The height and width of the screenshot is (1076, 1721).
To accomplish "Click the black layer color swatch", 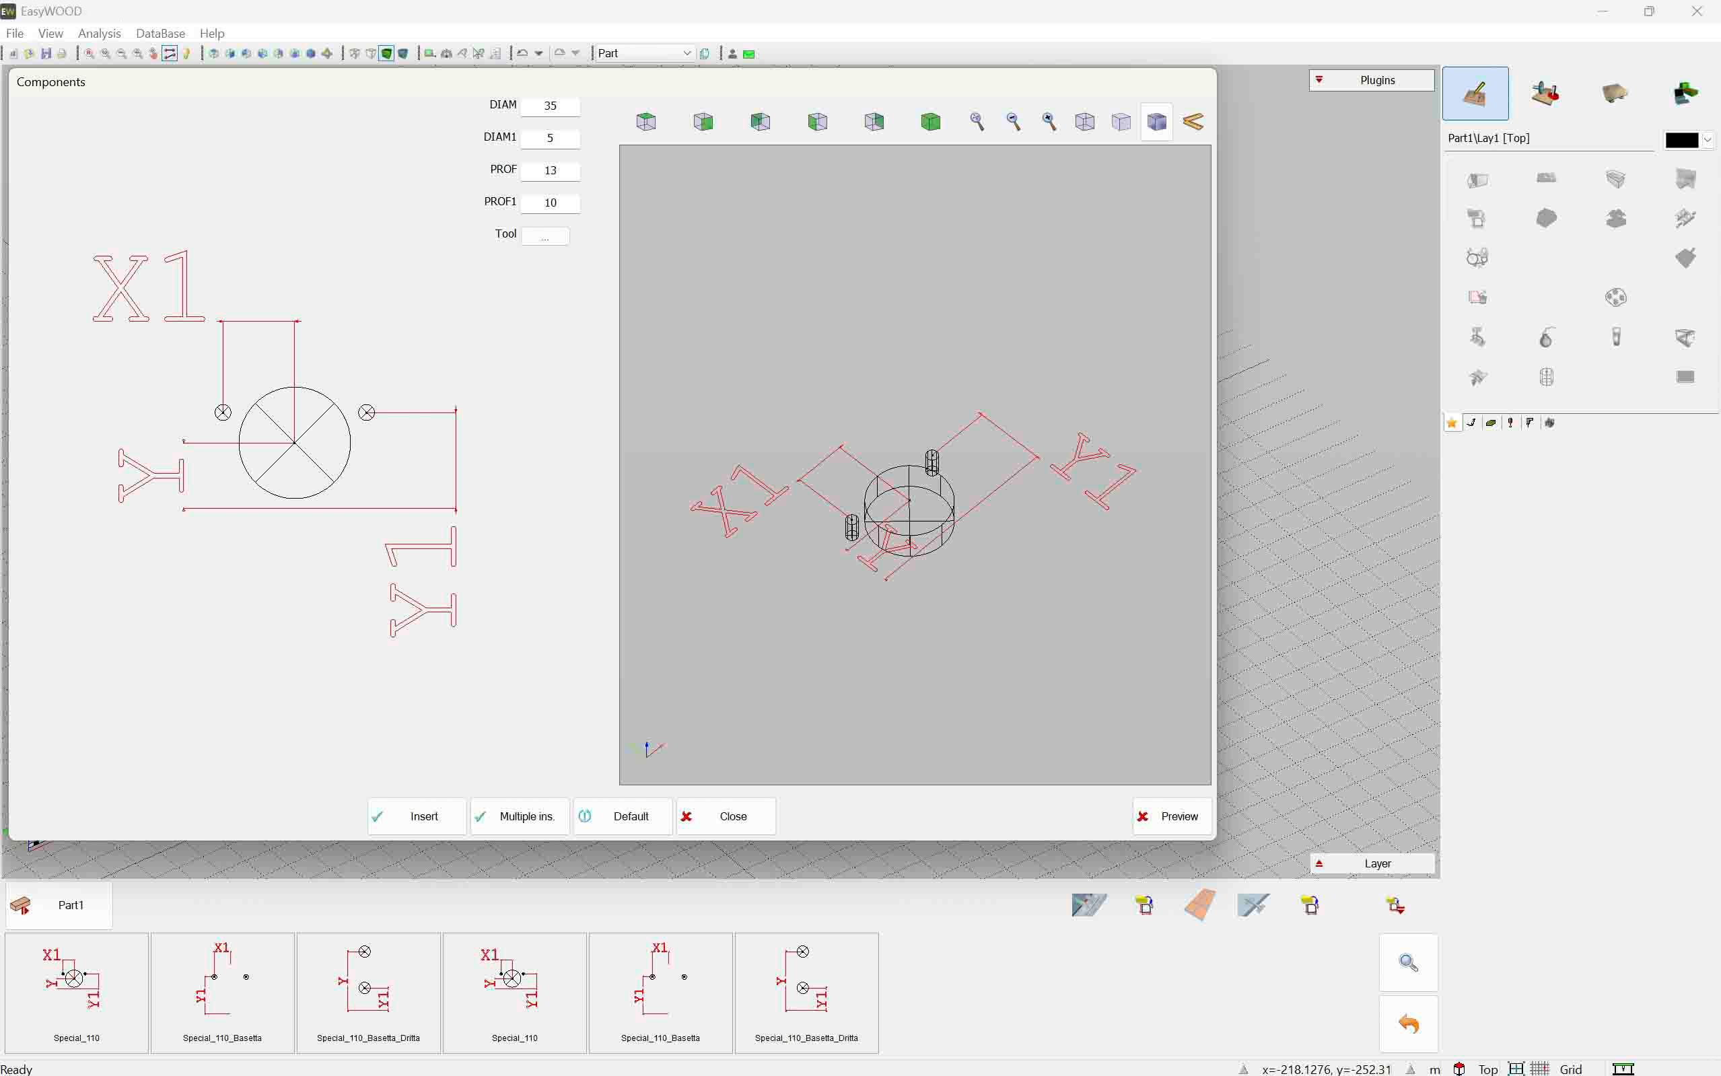I will [x=1681, y=139].
